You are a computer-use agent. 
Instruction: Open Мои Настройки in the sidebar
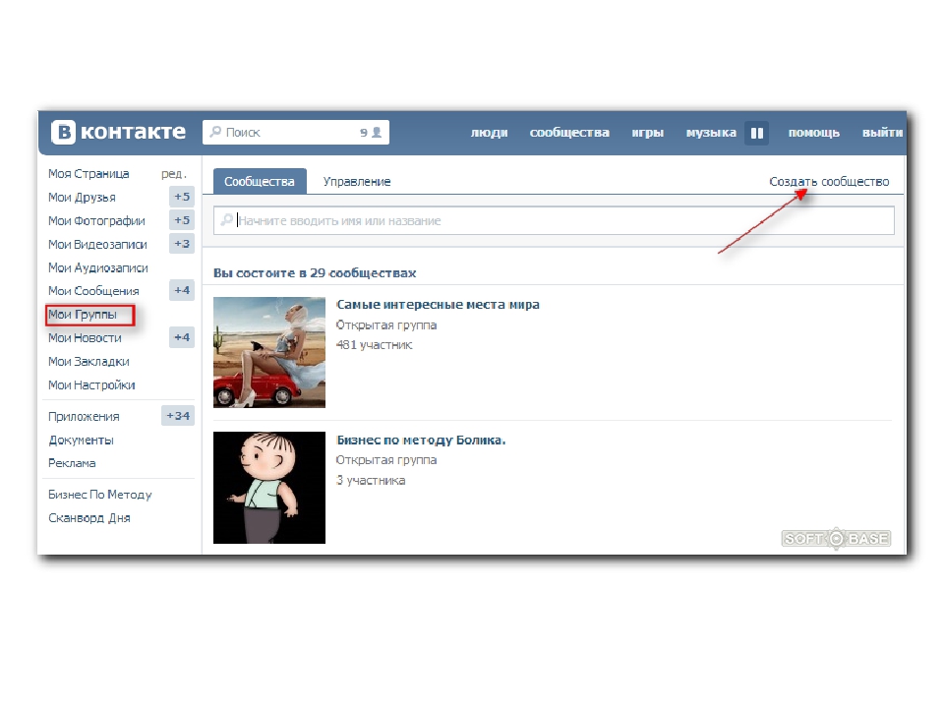[x=91, y=385]
